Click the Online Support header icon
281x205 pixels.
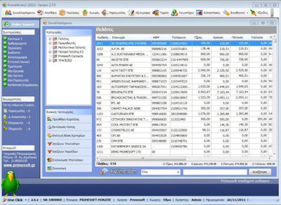[x=7, y=24]
